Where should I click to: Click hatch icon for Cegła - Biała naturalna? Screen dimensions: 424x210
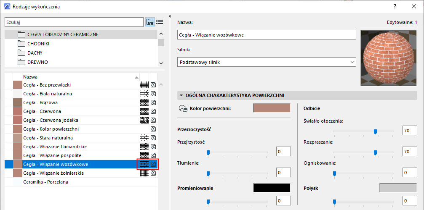coord(144,94)
